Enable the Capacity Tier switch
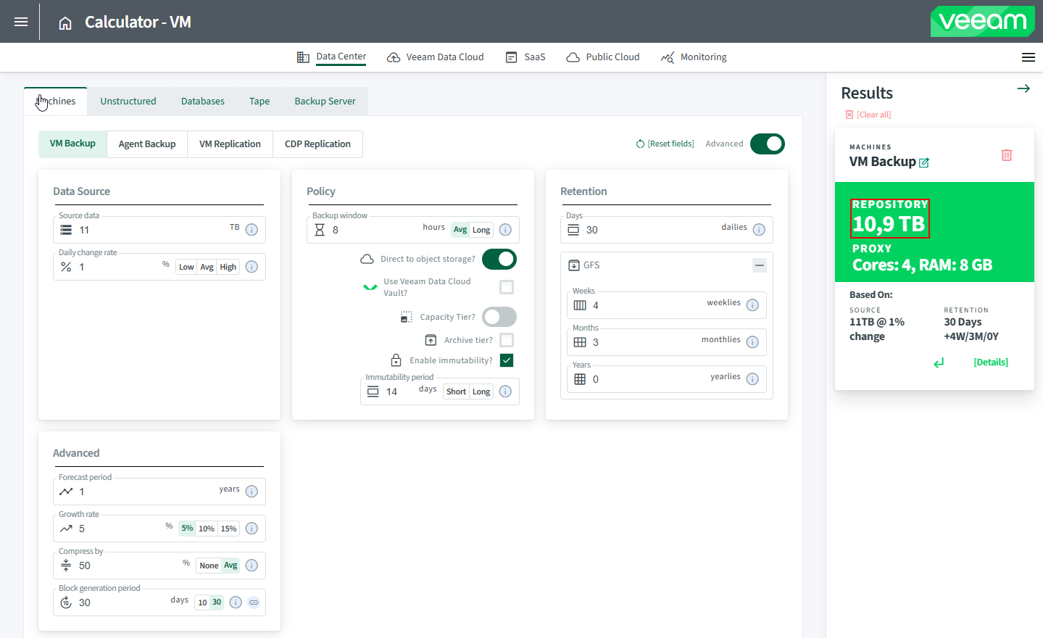1043x638 pixels. [x=499, y=317]
